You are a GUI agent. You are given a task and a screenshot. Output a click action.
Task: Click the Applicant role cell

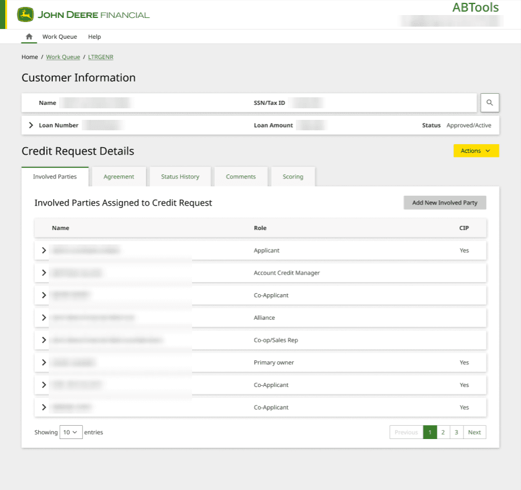click(x=266, y=250)
